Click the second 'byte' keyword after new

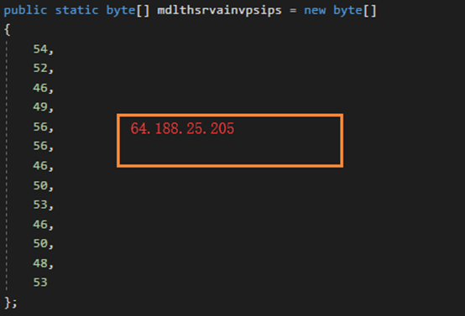[x=347, y=10]
